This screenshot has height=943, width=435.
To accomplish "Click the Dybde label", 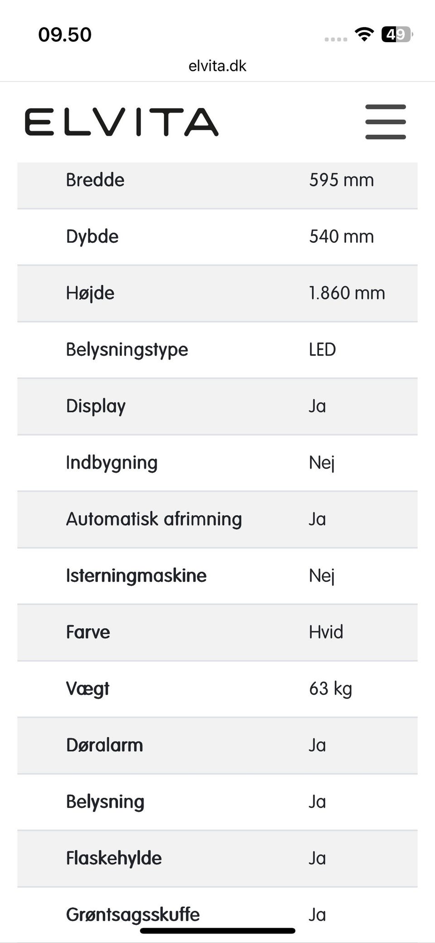I will pyautogui.click(x=92, y=237).
